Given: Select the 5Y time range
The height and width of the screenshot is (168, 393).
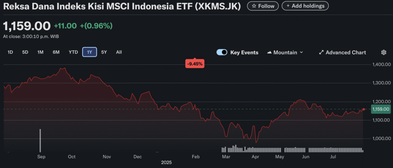Looking at the screenshot, I should point(104,52).
